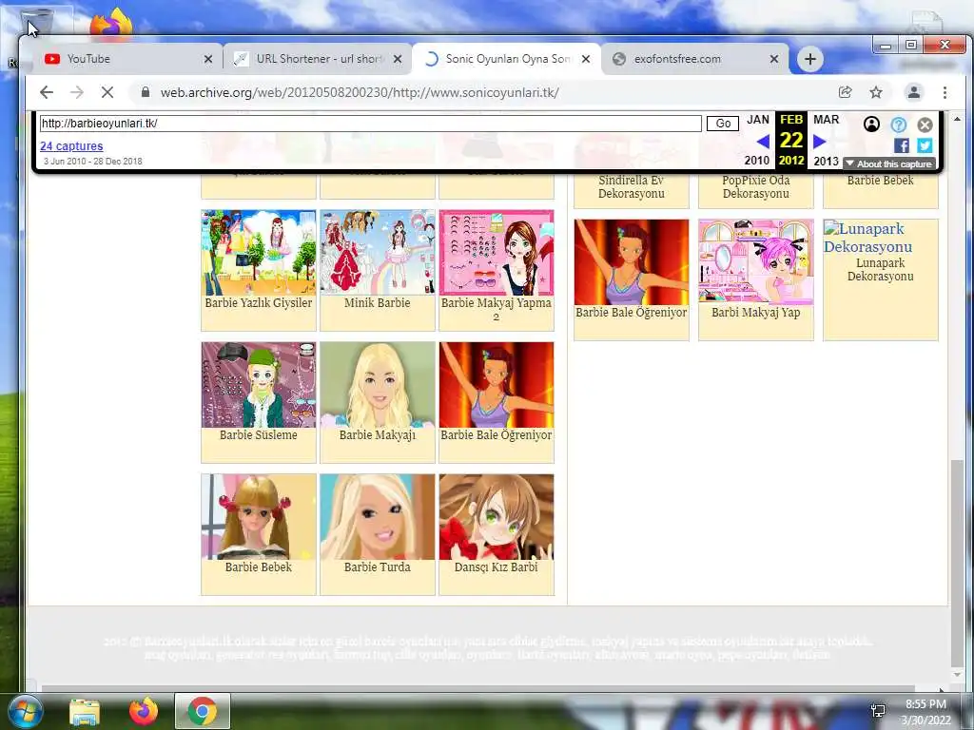
Task: Click the Barbie Bebek label under doll thumbnail
Action: point(259,567)
